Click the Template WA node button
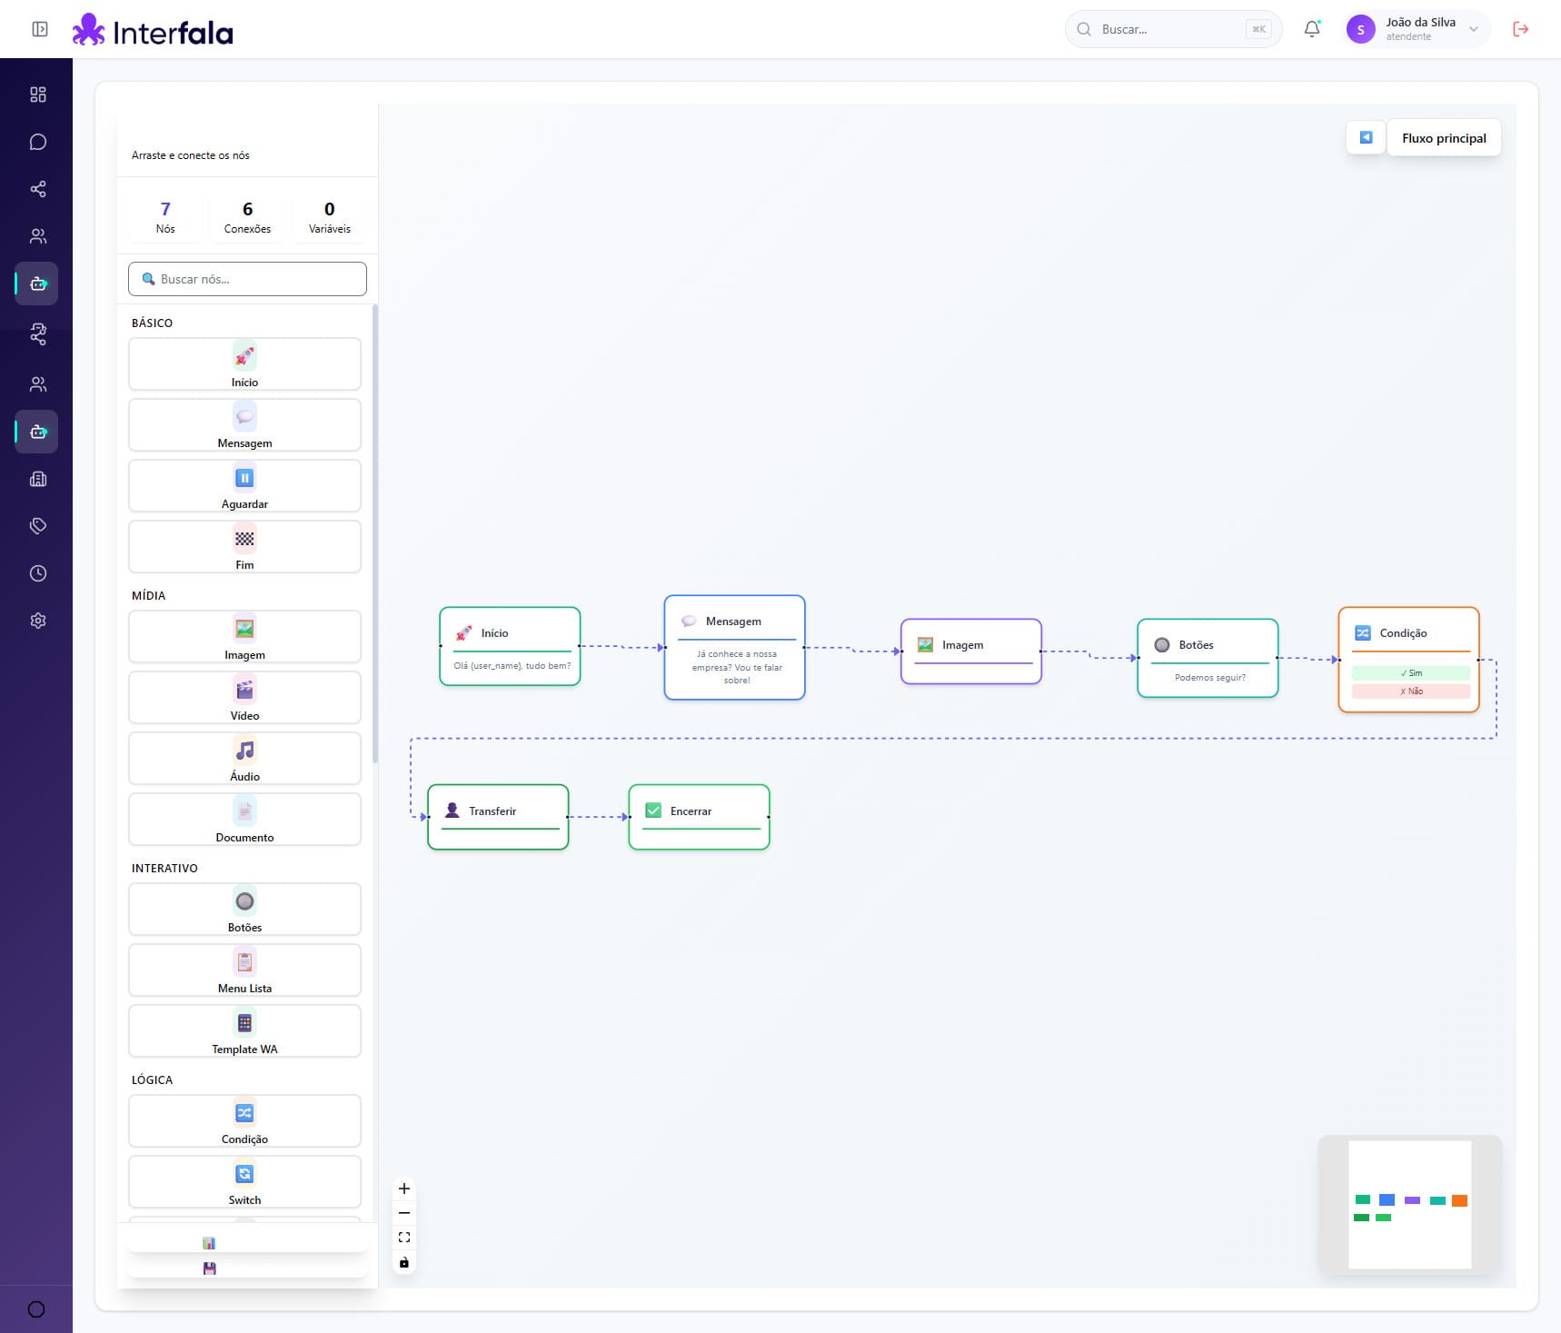 pos(244,1031)
